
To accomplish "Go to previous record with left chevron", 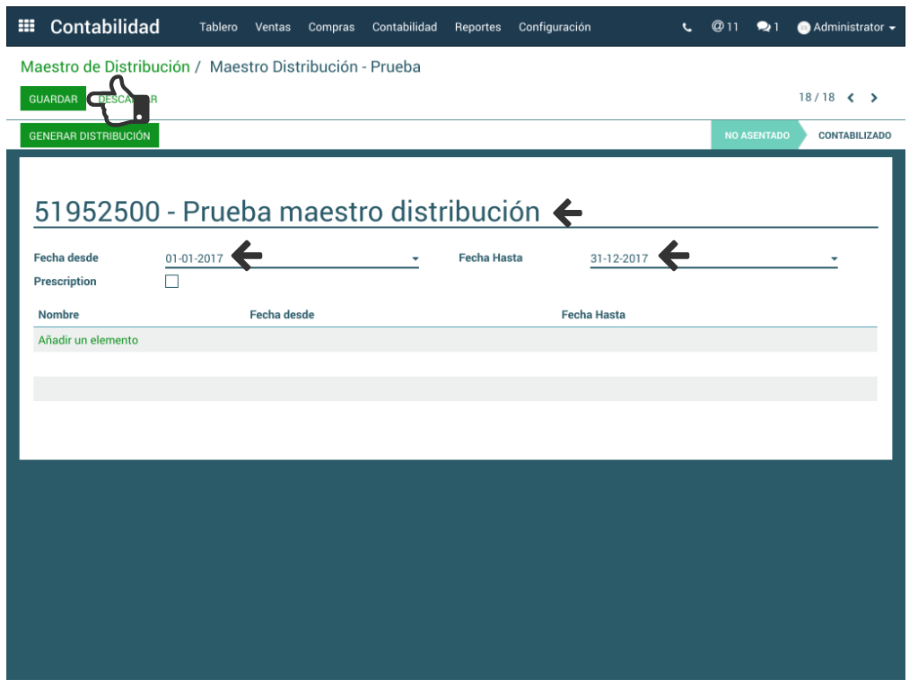I will click(851, 98).
